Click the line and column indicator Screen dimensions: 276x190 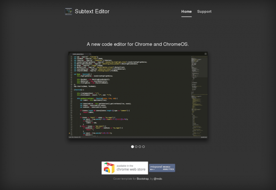click(x=75, y=137)
